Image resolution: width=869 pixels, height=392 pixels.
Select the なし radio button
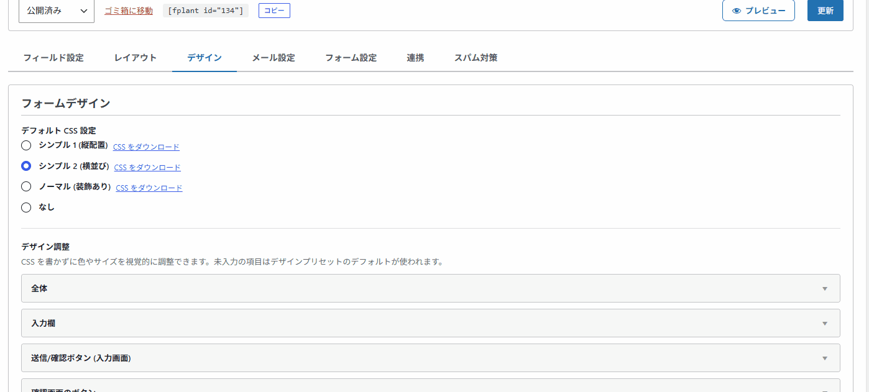click(x=26, y=207)
